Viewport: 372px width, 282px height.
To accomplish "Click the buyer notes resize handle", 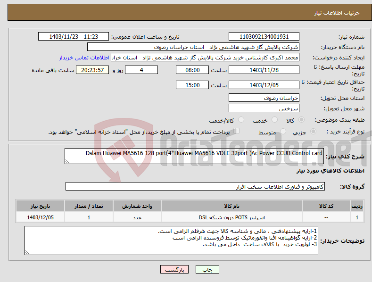I will (27, 253).
